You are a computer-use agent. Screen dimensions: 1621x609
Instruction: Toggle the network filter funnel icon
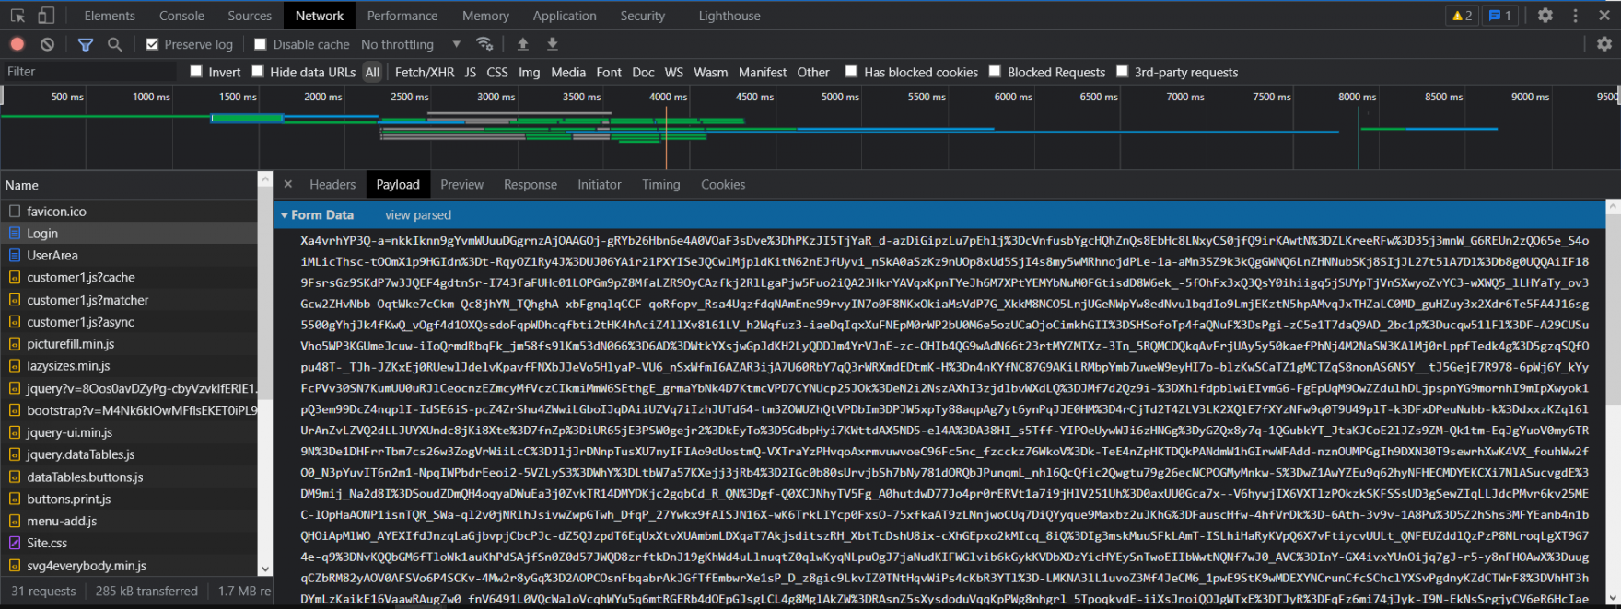pyautogui.click(x=86, y=44)
